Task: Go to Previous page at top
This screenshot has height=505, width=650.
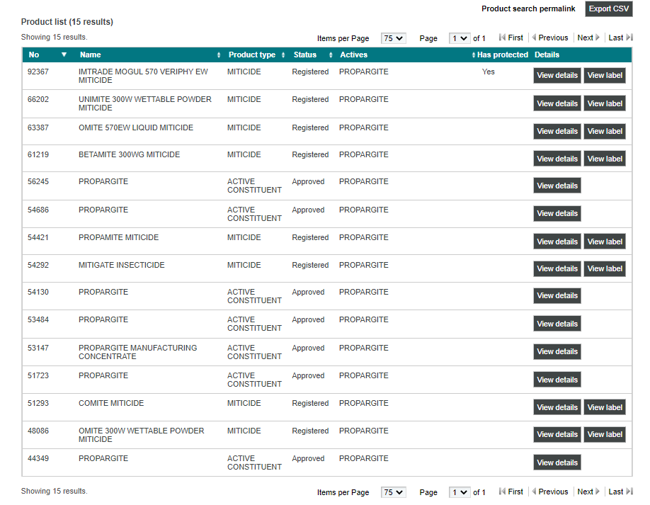Action: pos(549,38)
